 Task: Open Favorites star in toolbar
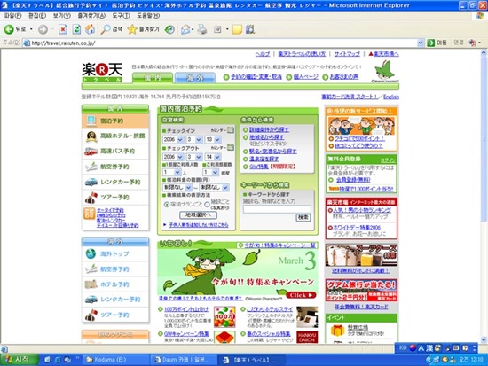tap(143, 29)
